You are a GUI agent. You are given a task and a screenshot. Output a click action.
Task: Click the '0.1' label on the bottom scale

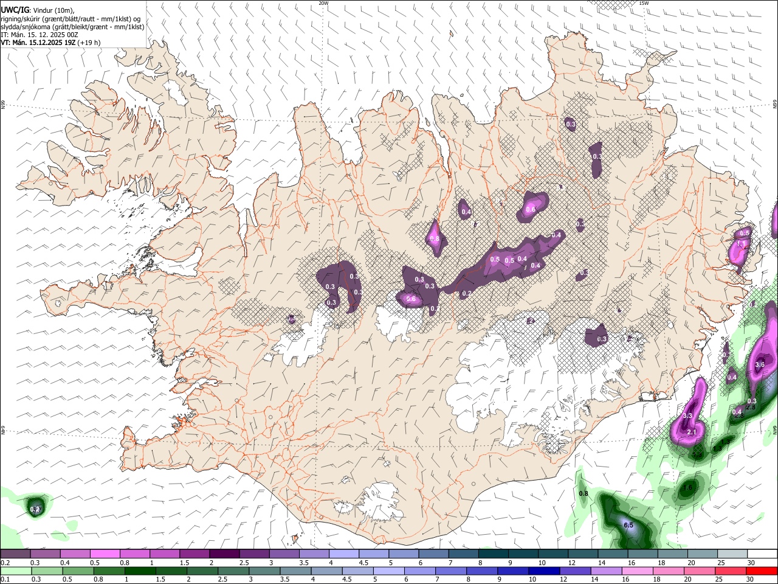coord(4,580)
